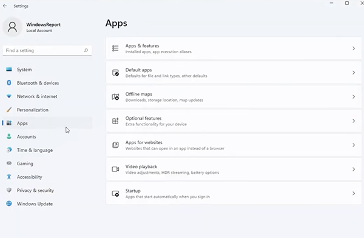Click the Accounts person icon
The height and width of the screenshot is (238, 364).
pos(9,136)
